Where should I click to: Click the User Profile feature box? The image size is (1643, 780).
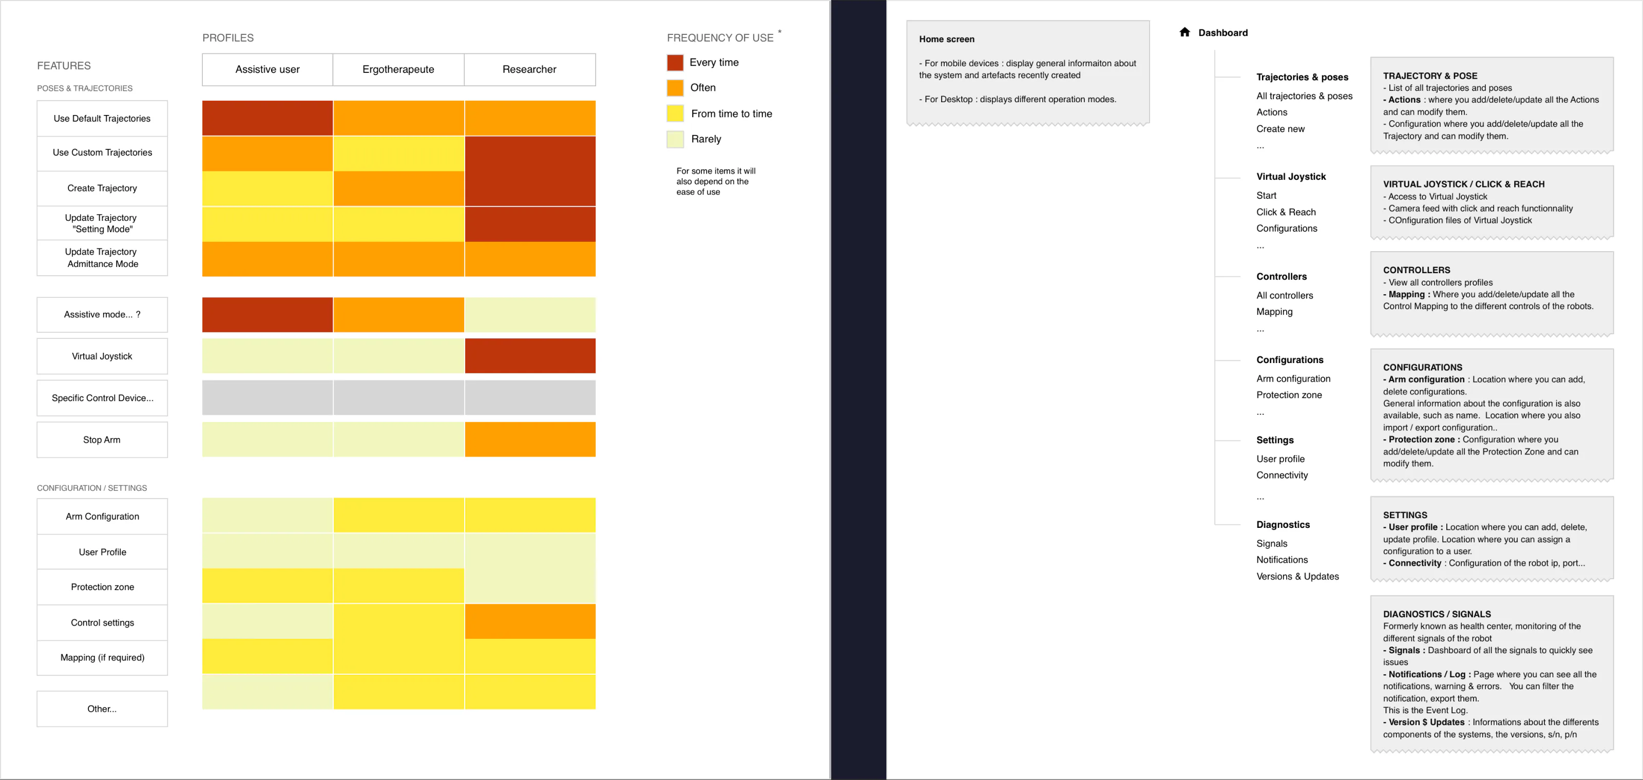(102, 551)
